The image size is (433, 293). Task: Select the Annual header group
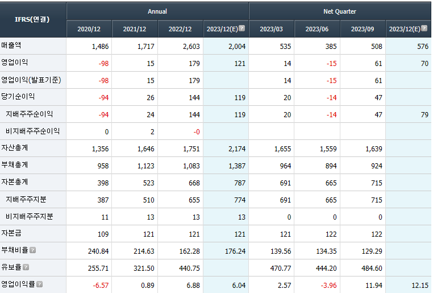(x=157, y=11)
